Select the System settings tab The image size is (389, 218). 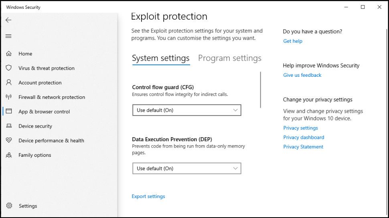coord(160,58)
